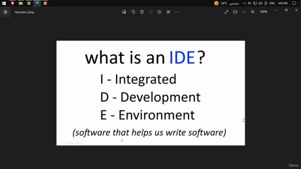Image resolution: width=301 pixels, height=169 pixels.
Task: Open the red C app on taskbar
Action: 45,3
